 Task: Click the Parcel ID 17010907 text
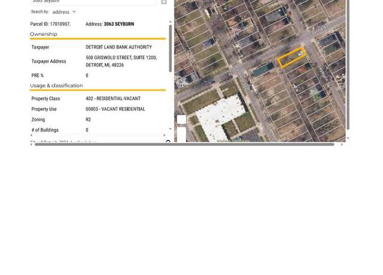point(50,24)
